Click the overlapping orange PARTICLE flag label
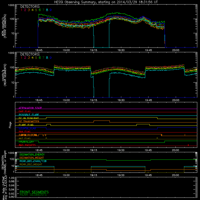 (28, 135)
